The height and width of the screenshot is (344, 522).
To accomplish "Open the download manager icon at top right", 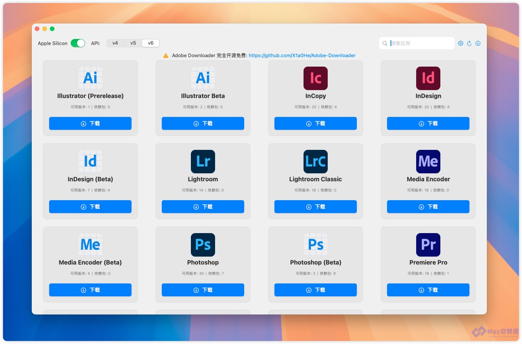I will click(478, 43).
